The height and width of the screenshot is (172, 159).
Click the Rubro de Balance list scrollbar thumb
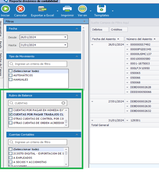pos(66,121)
